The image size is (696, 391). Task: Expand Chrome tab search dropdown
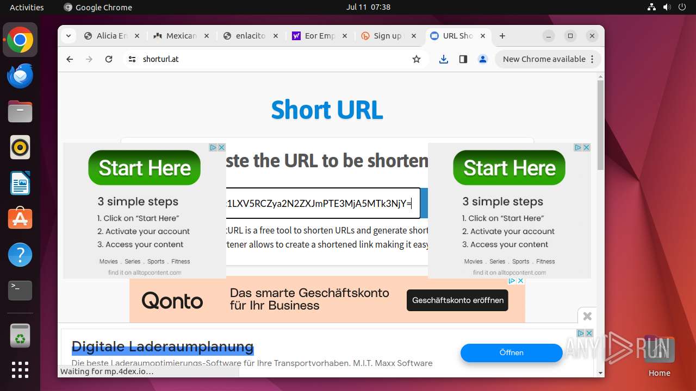68,36
